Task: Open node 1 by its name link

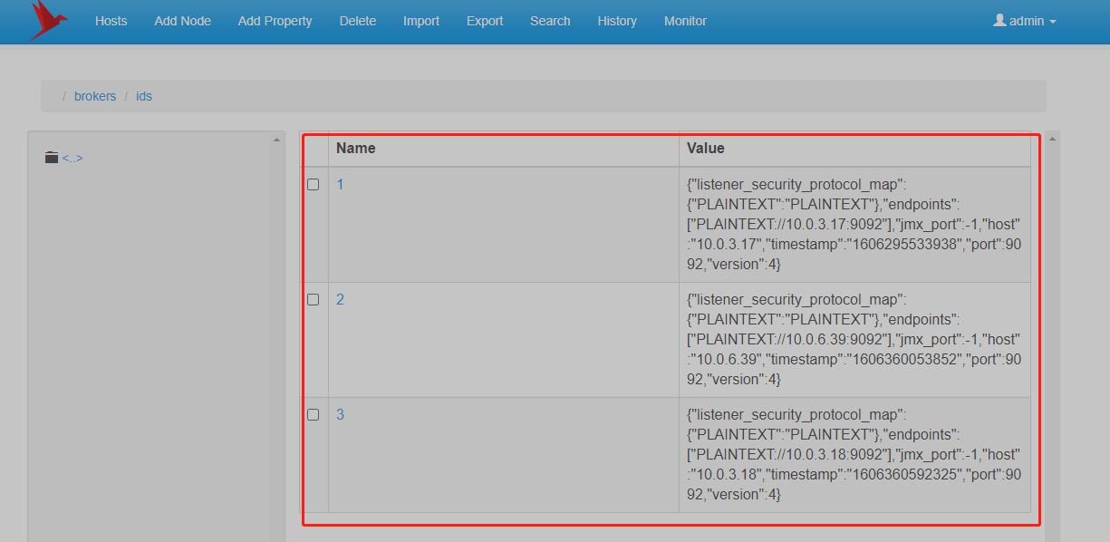Action: 341,185
